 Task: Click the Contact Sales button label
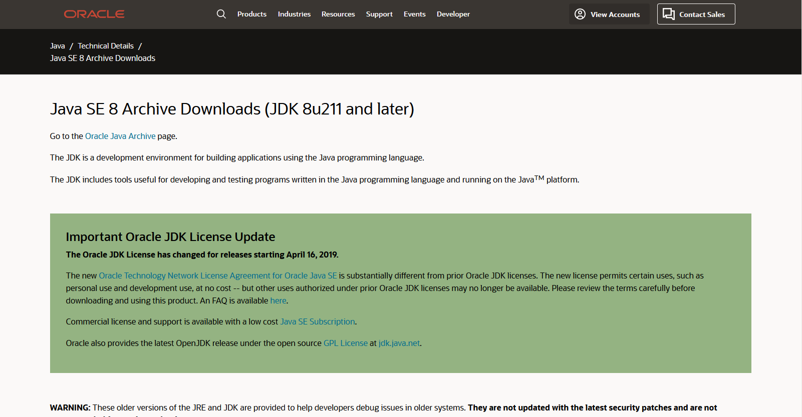click(702, 14)
